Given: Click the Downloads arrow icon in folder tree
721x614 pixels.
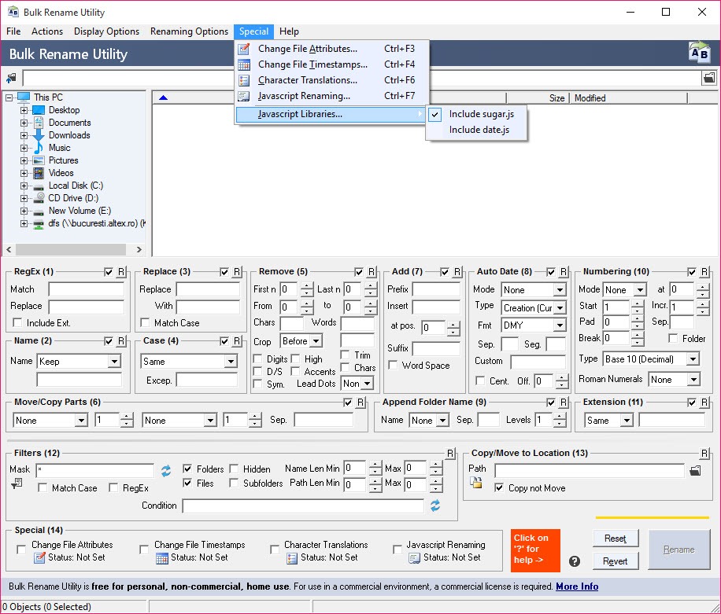Looking at the screenshot, I should 39,135.
